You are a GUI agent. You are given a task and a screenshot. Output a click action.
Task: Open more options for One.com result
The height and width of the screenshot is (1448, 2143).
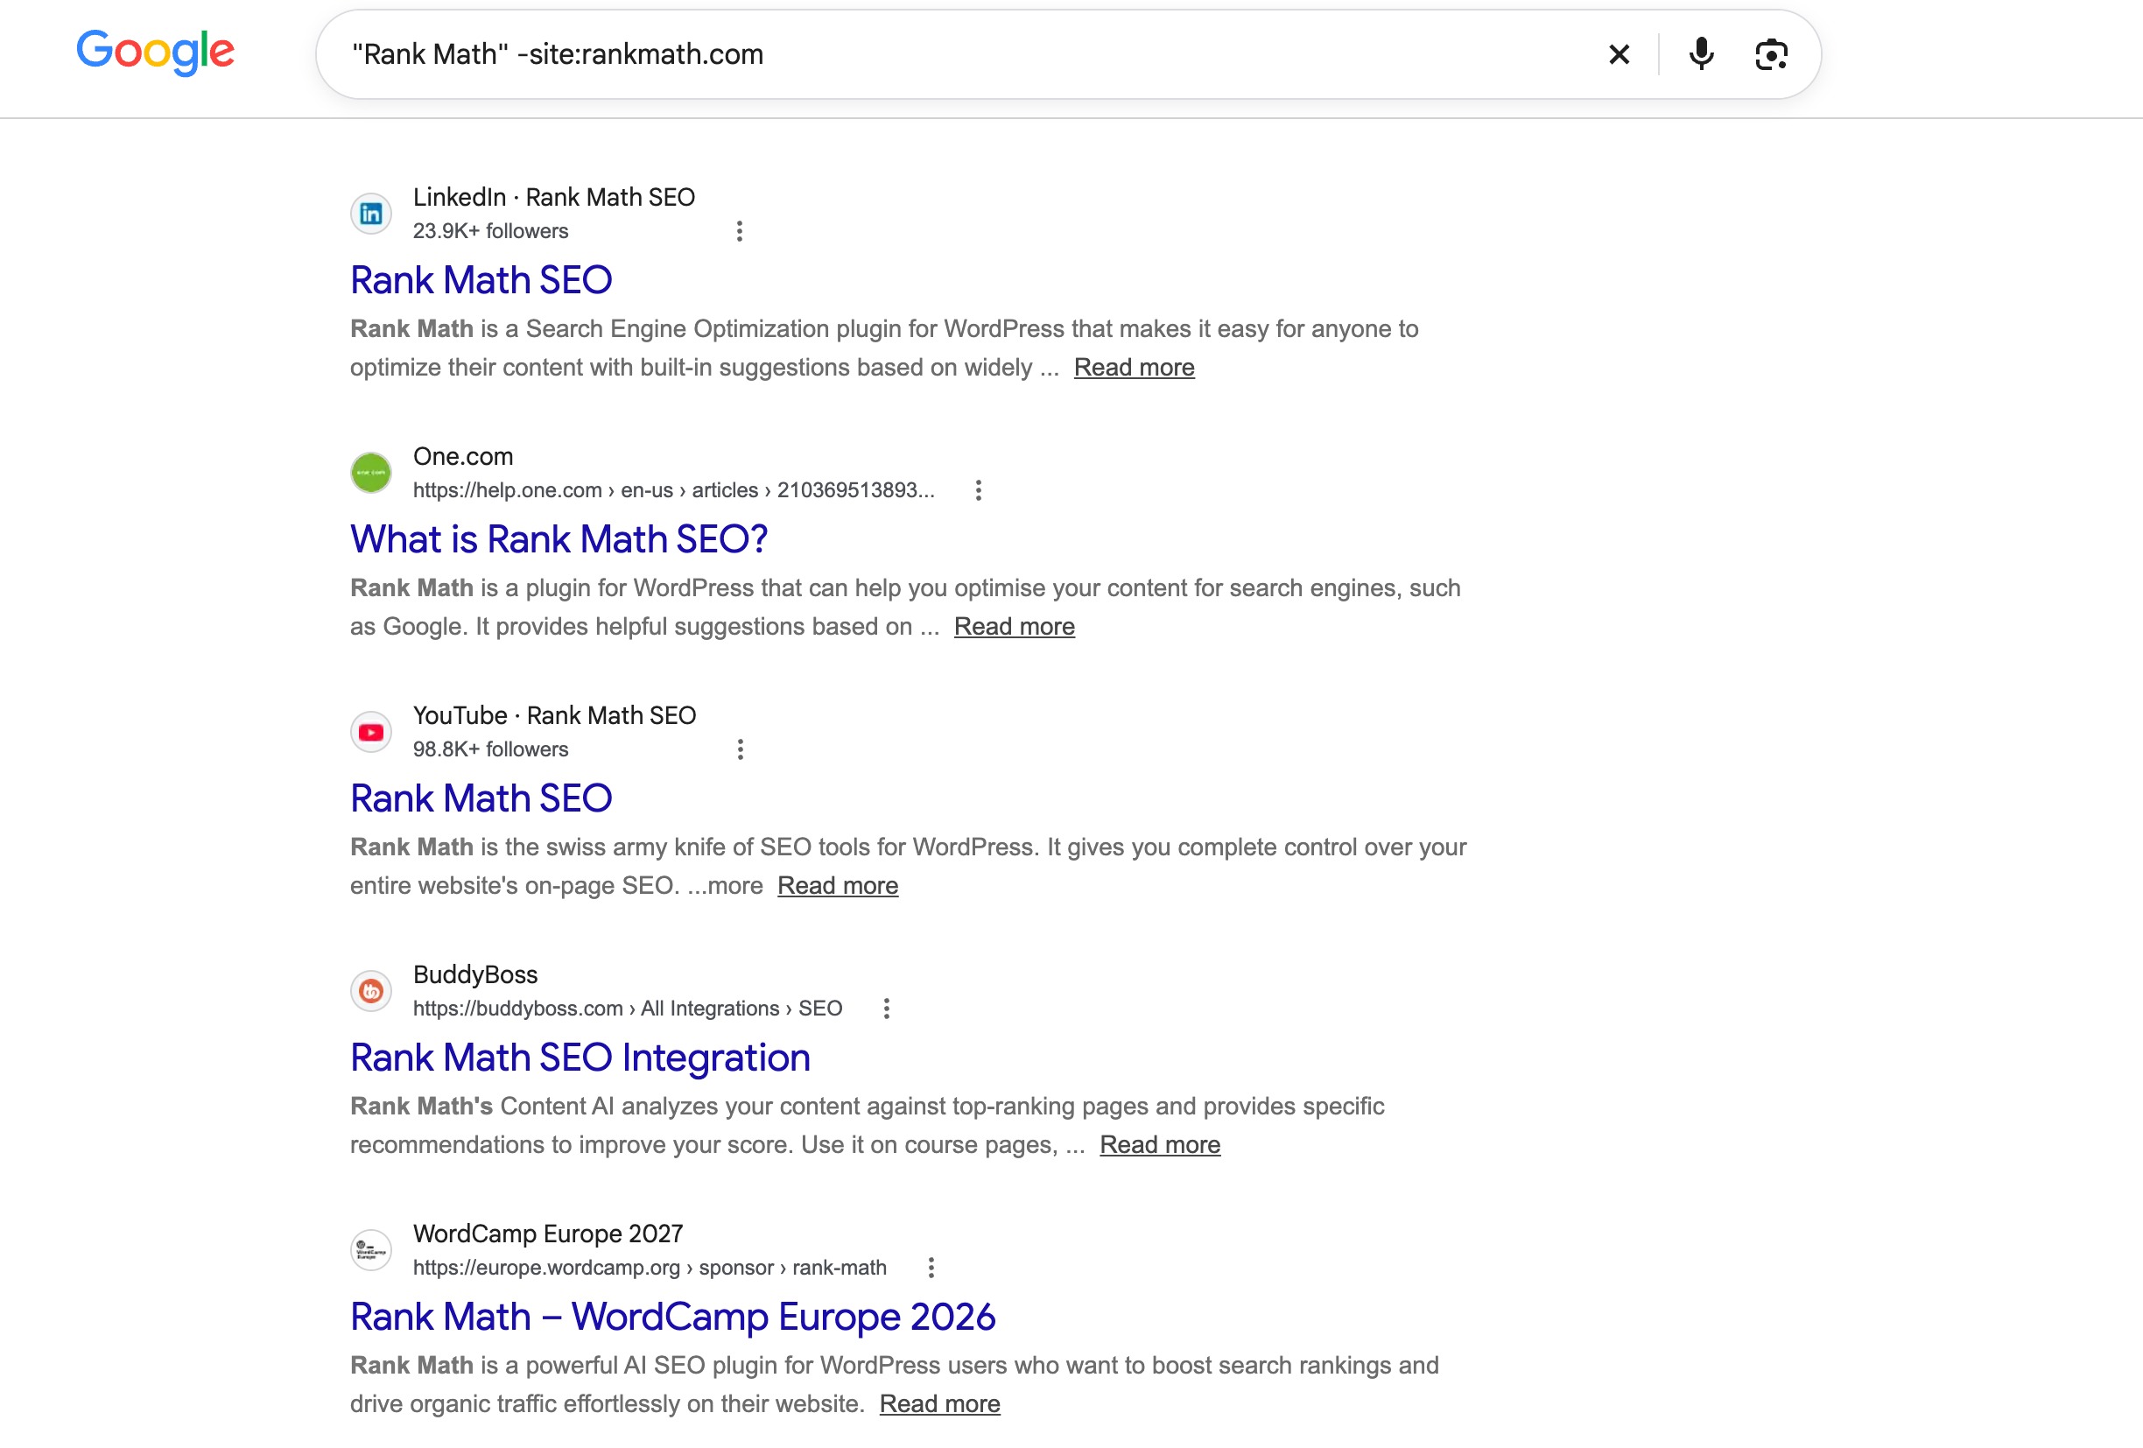[979, 490]
